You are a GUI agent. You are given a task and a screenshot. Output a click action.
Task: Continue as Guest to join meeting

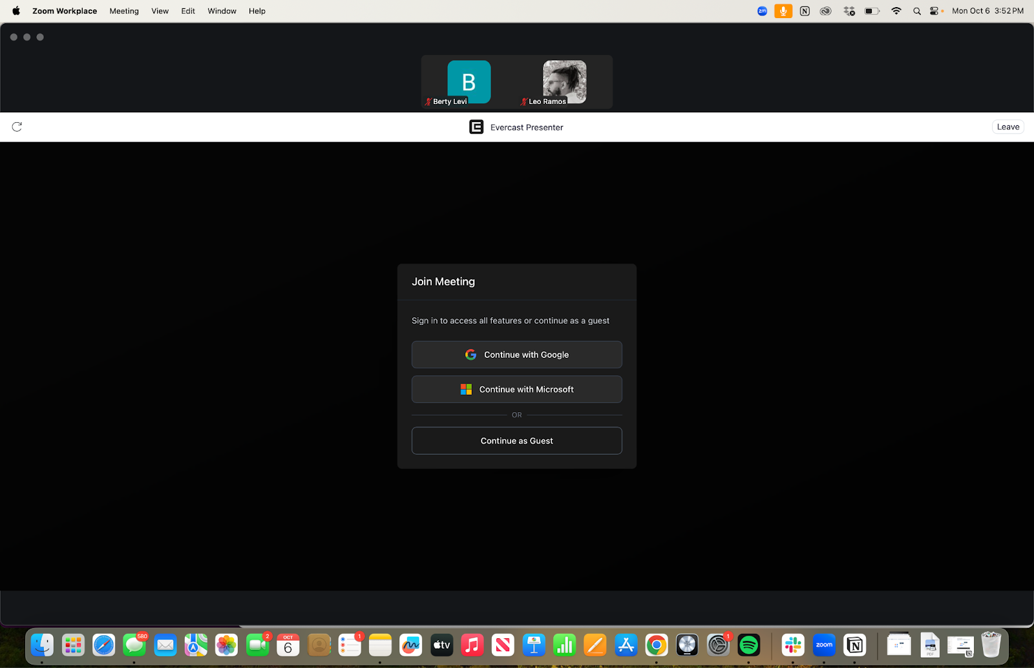517,441
